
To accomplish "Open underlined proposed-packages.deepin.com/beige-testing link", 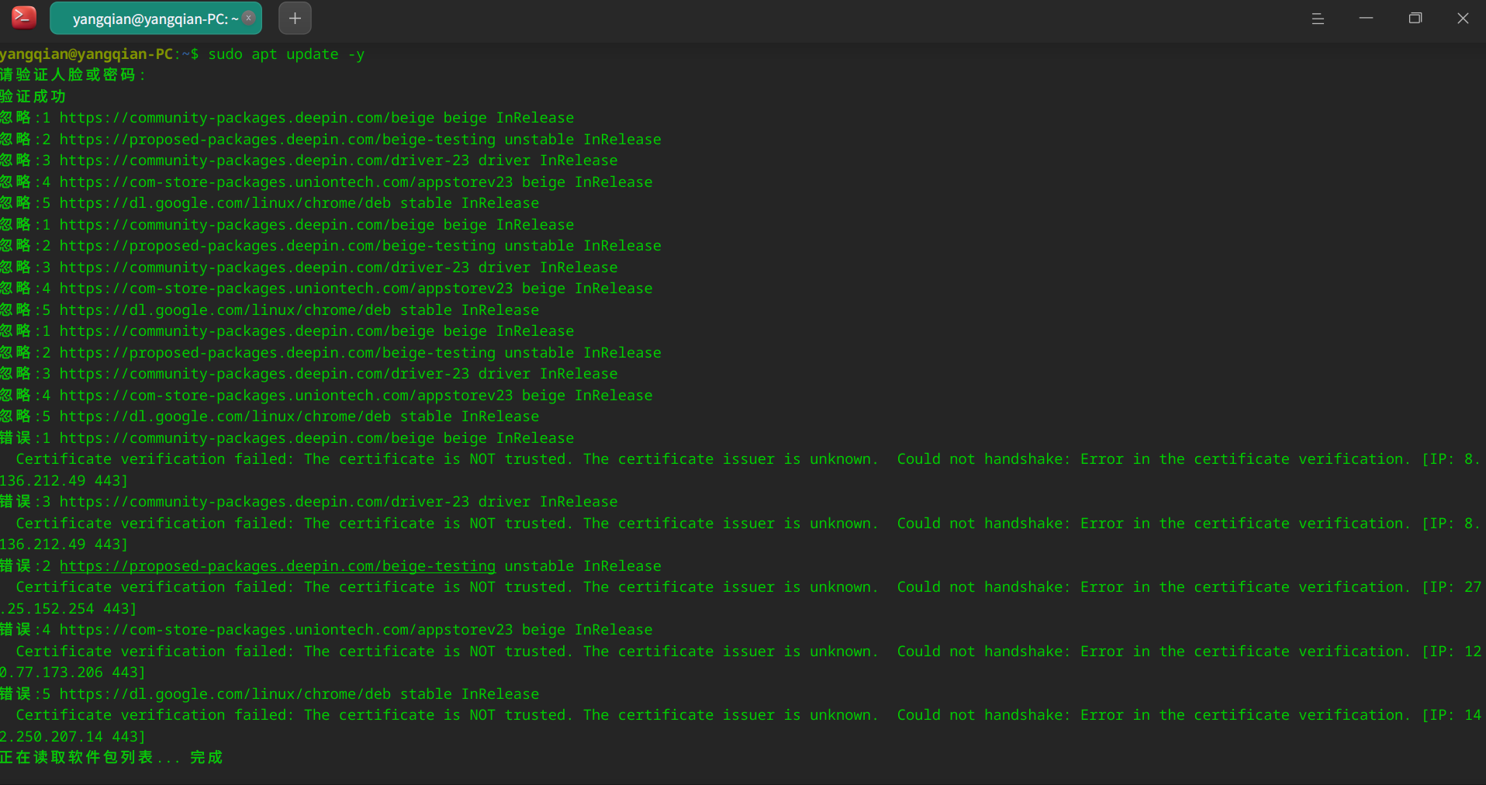I will [278, 566].
